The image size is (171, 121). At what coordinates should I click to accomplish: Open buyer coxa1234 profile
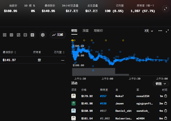tap(143, 96)
